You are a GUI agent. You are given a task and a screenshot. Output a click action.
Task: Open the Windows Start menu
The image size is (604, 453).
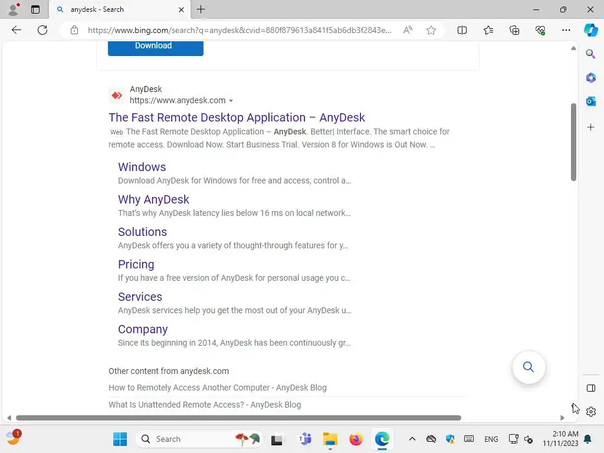[120, 439]
